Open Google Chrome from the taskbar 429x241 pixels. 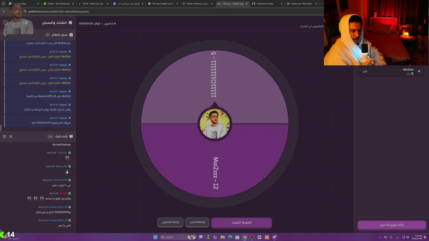click(x=245, y=237)
